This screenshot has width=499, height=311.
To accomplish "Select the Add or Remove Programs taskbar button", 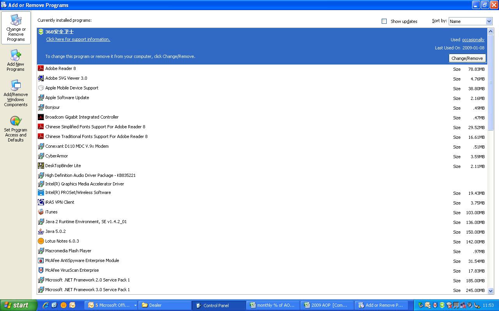I will point(381,306).
